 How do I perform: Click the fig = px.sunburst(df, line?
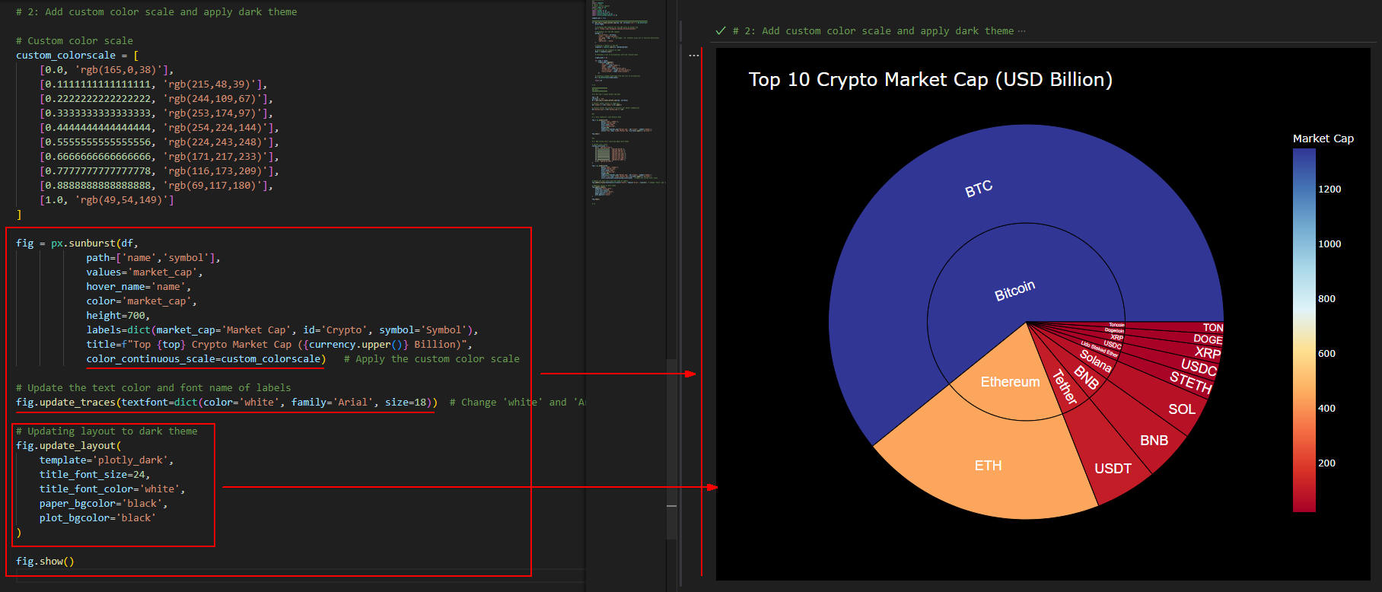pyautogui.click(x=77, y=243)
